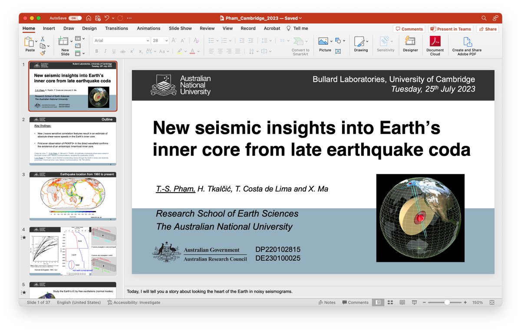Select slide 2 Outline thumbnail
This screenshot has height=331, width=521.
click(73, 141)
